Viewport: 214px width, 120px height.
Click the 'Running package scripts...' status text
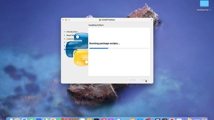(105, 43)
